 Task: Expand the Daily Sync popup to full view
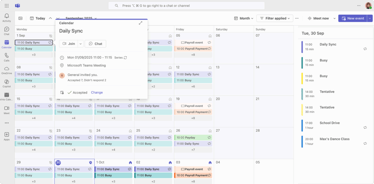(141, 23)
